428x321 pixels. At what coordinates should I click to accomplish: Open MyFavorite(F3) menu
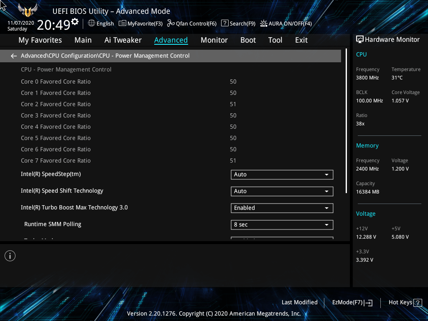pos(141,23)
